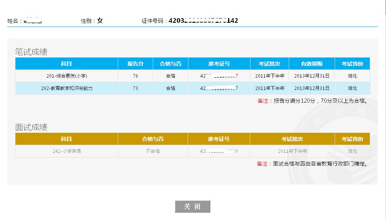Select the 201-综合素质(小学) subject cell

[x=66, y=76]
